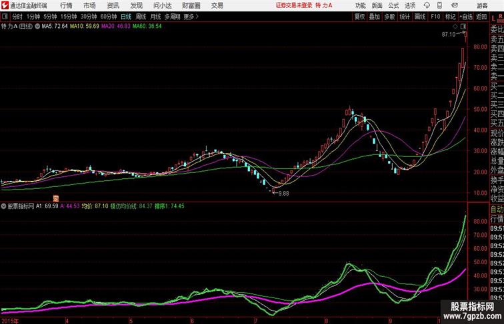Open the main chart indicator dropdown circle
This screenshot has height=324, width=504.
37,27
